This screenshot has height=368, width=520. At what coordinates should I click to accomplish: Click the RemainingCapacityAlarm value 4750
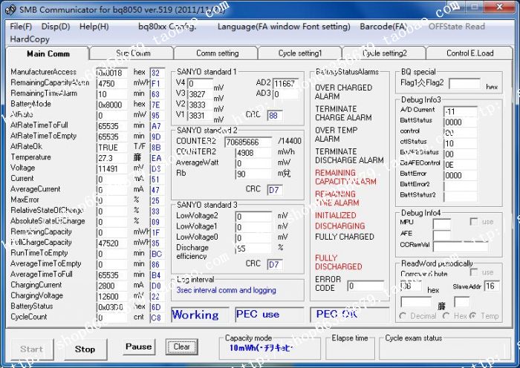112,84
